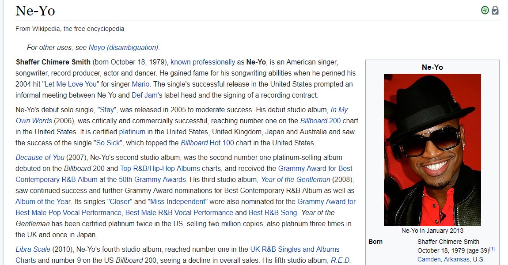Follow the 'known professionally' link
The height and width of the screenshot is (265, 508).
point(203,62)
